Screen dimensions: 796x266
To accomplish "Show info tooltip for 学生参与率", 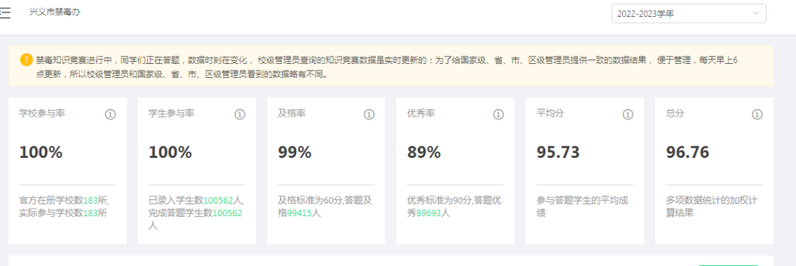I will pyautogui.click(x=240, y=115).
